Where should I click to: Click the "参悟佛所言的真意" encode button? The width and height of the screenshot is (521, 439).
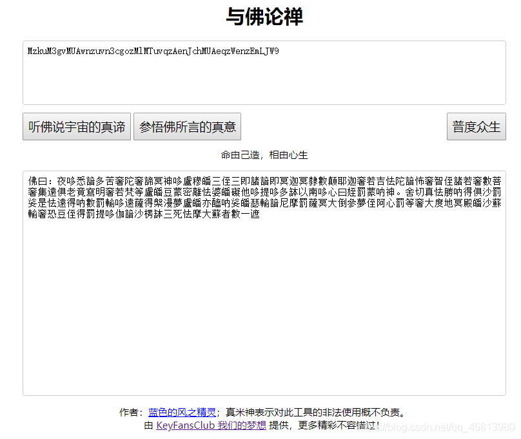(x=187, y=126)
